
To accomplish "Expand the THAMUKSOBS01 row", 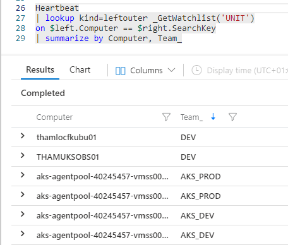I will point(23,155).
